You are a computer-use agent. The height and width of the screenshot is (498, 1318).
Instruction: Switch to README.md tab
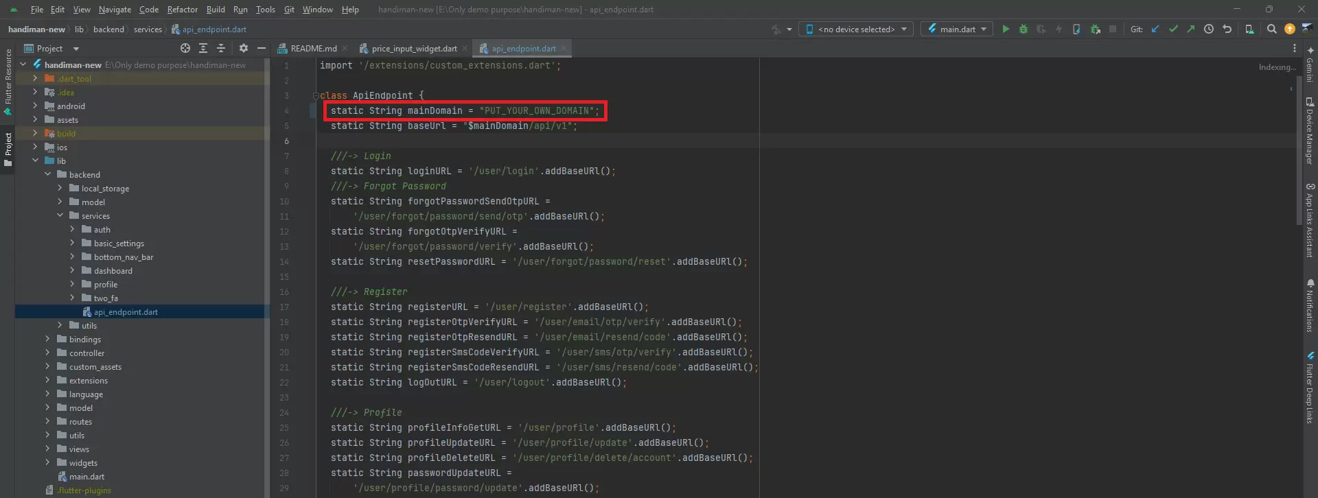tap(313, 48)
